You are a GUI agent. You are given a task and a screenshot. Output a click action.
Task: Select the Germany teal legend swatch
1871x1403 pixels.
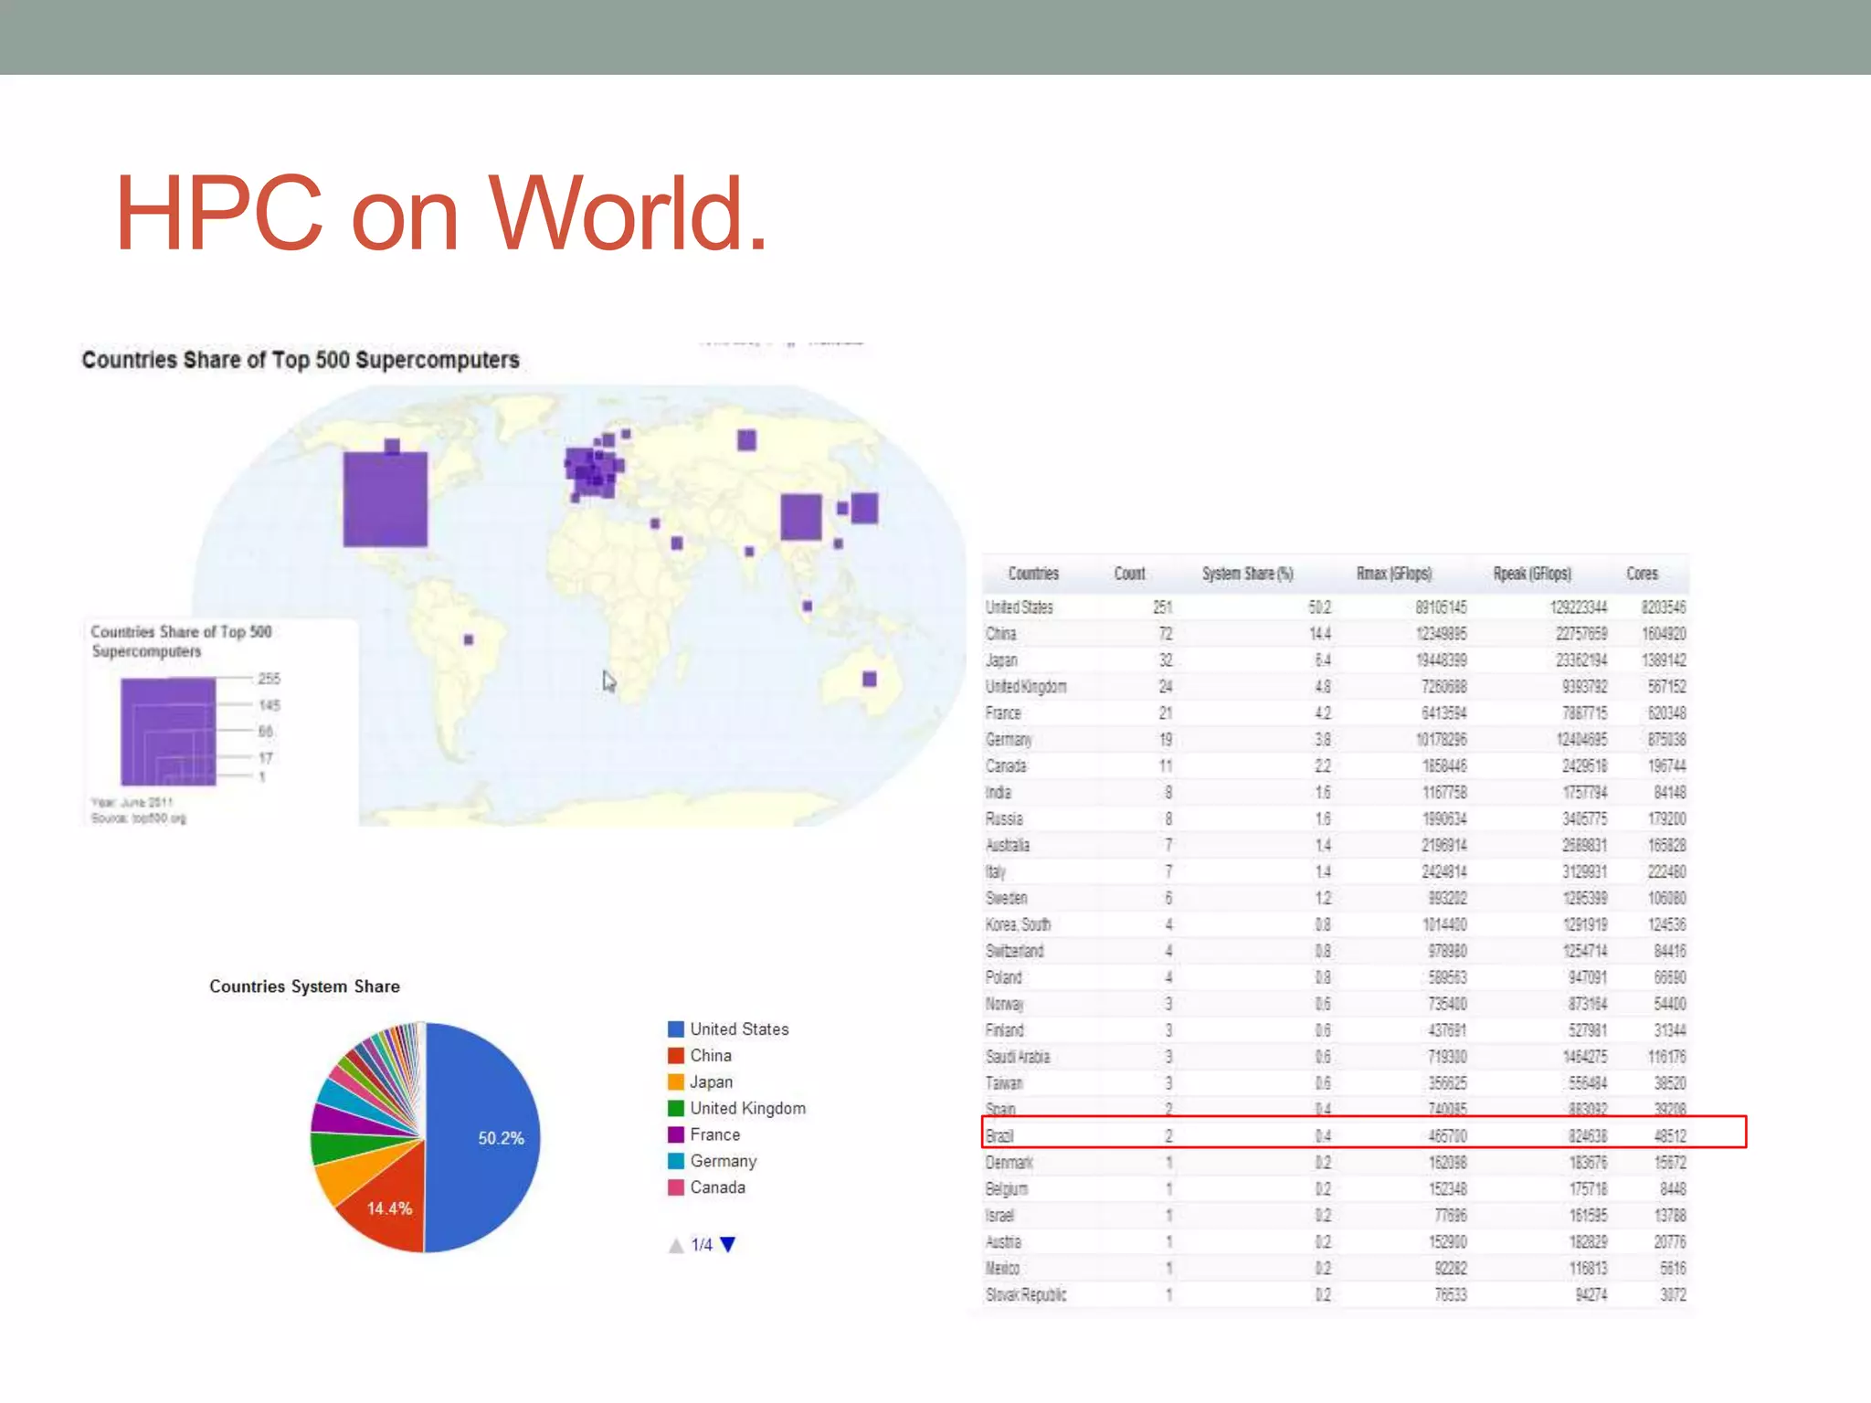[x=676, y=1161]
